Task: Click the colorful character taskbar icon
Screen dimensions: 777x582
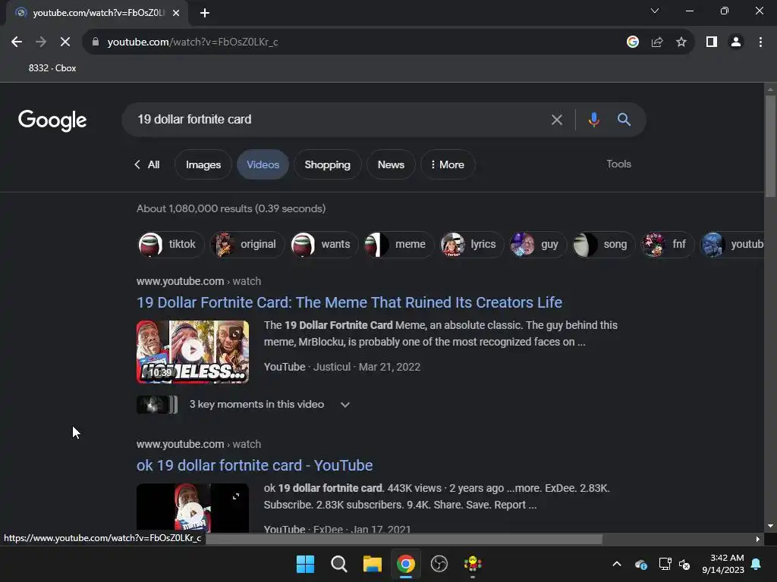Action: coord(472,564)
